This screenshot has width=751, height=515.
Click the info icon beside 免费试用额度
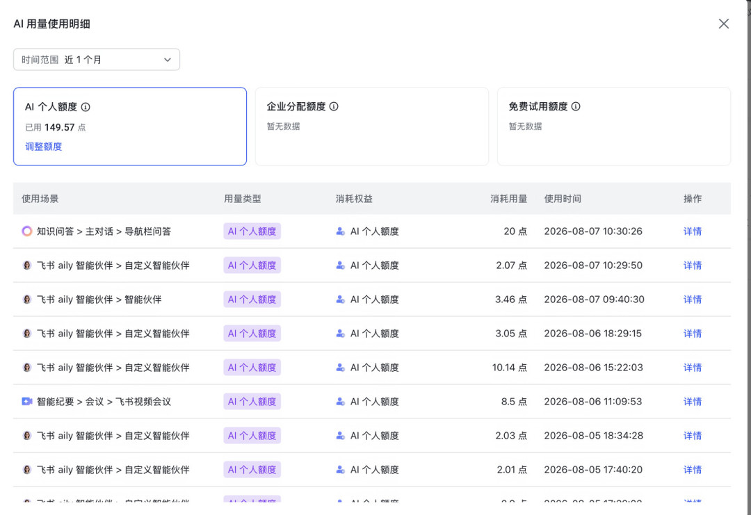576,107
